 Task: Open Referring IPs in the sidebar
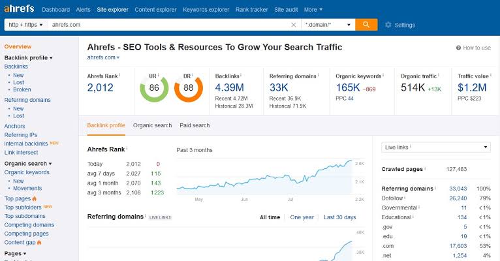[21, 135]
